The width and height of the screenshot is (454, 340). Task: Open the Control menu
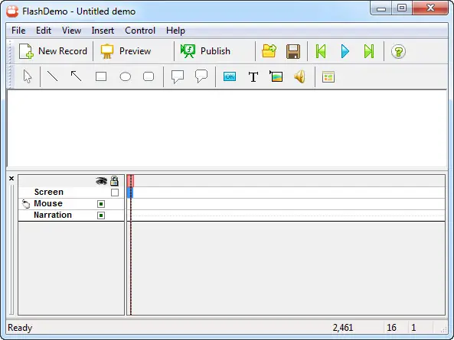point(140,31)
